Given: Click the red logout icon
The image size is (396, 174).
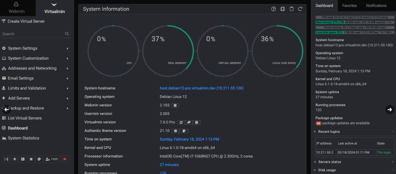Looking at the screenshot, I should pyautogui.click(x=64, y=159).
